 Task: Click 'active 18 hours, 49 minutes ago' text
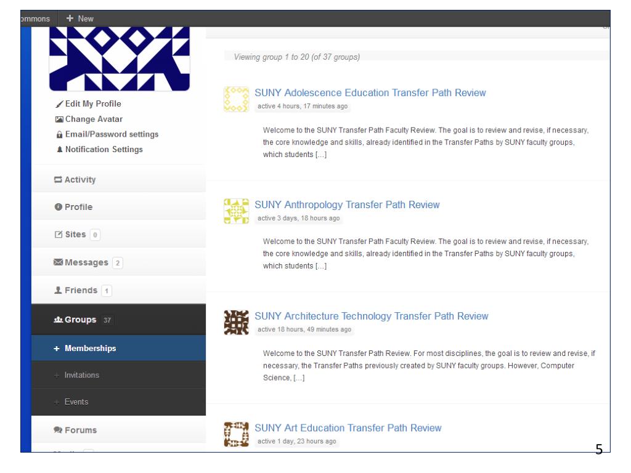[x=304, y=329]
